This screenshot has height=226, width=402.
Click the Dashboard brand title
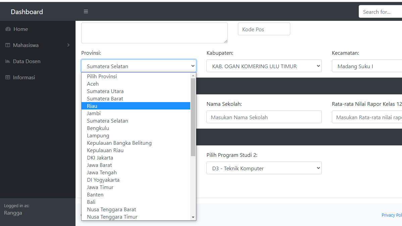(27, 11)
